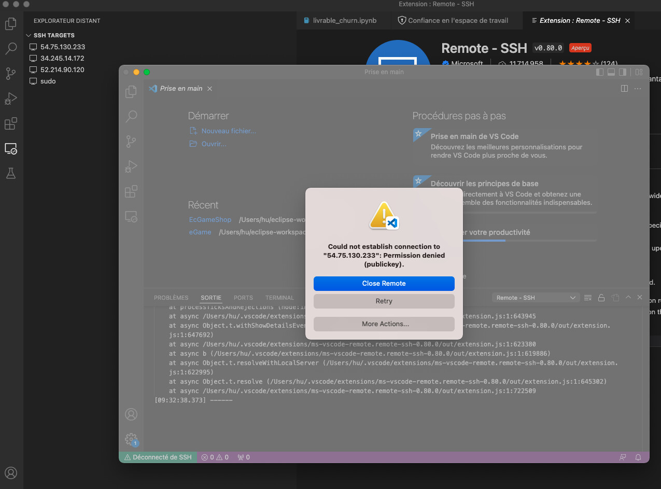Open recent project eGame
Viewport: 661px width, 489px height.
coord(200,232)
